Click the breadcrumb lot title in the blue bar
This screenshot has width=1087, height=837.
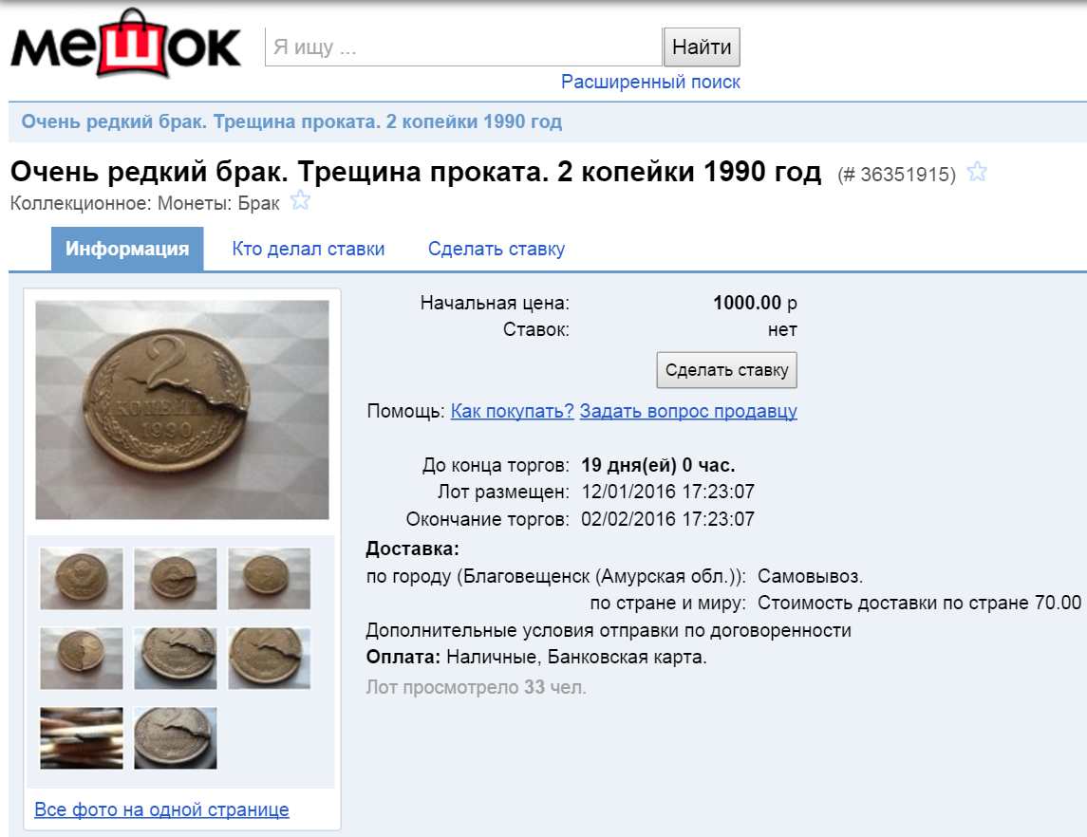pyautogui.click(x=291, y=121)
